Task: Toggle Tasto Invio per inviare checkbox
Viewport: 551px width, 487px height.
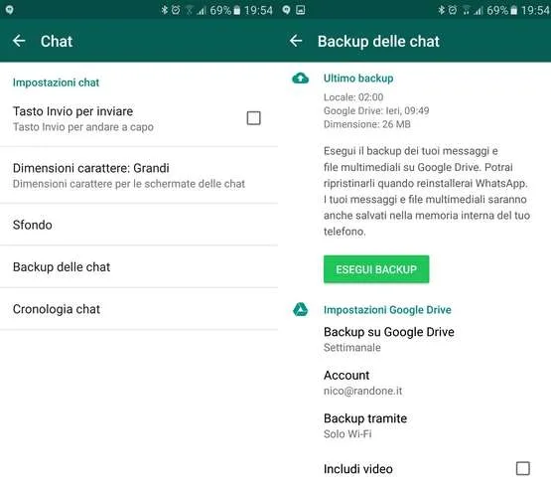Action: pos(253,118)
